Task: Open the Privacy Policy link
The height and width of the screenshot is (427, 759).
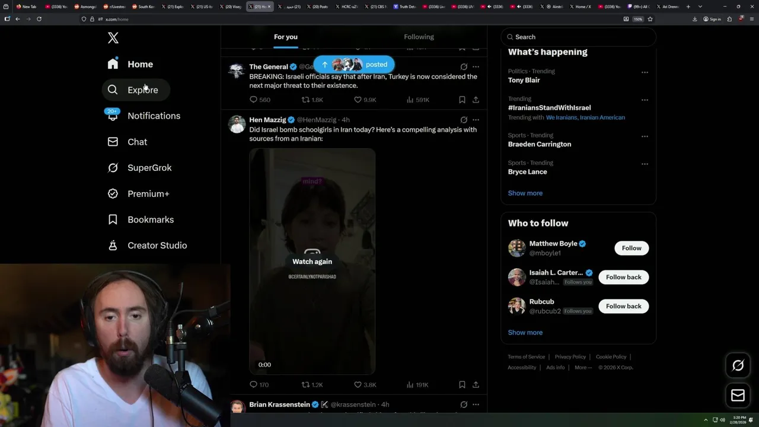Action: pyautogui.click(x=570, y=357)
